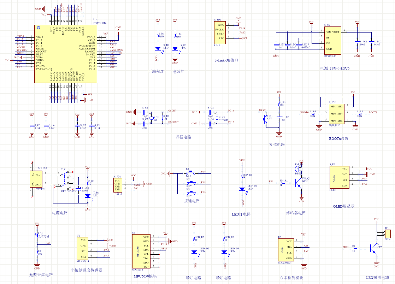Select the S_R6 1M resistor
This screenshot has width=395, height=284.
[163, 117]
